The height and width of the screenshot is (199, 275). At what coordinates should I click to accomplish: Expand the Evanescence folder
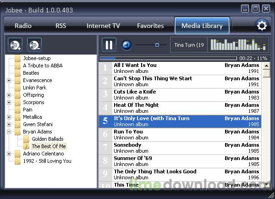(x=9, y=80)
